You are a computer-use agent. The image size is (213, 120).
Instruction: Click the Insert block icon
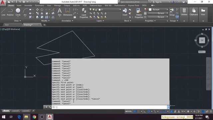tap(125, 12)
